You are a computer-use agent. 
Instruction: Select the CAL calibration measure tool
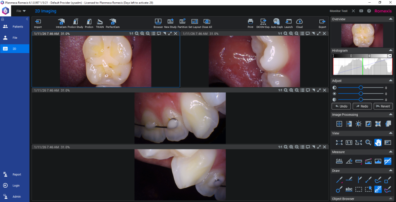click(339, 161)
